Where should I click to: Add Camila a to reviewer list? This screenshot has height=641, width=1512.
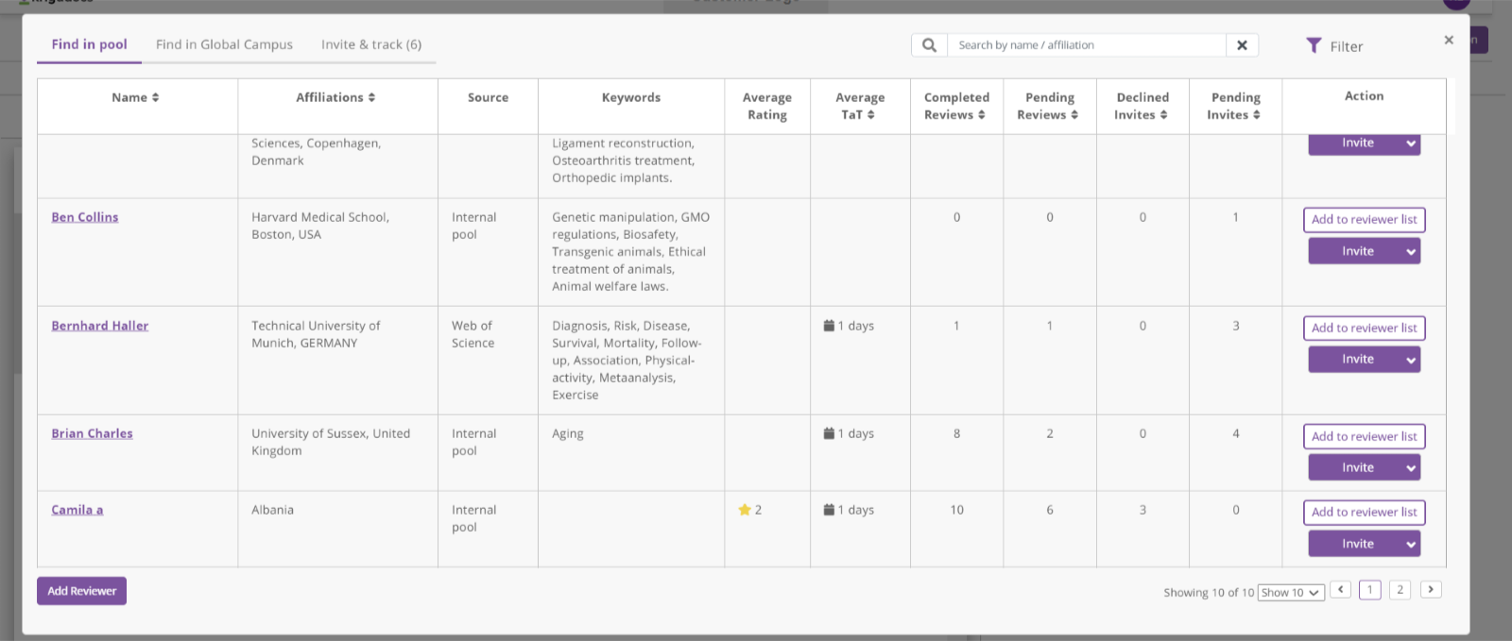pos(1364,513)
